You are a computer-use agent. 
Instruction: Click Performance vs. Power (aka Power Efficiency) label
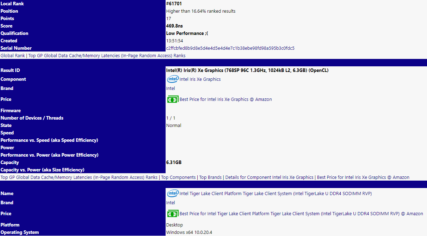49,155
